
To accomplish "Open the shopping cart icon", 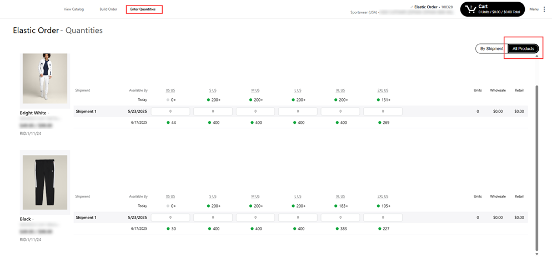I will (x=470, y=9).
